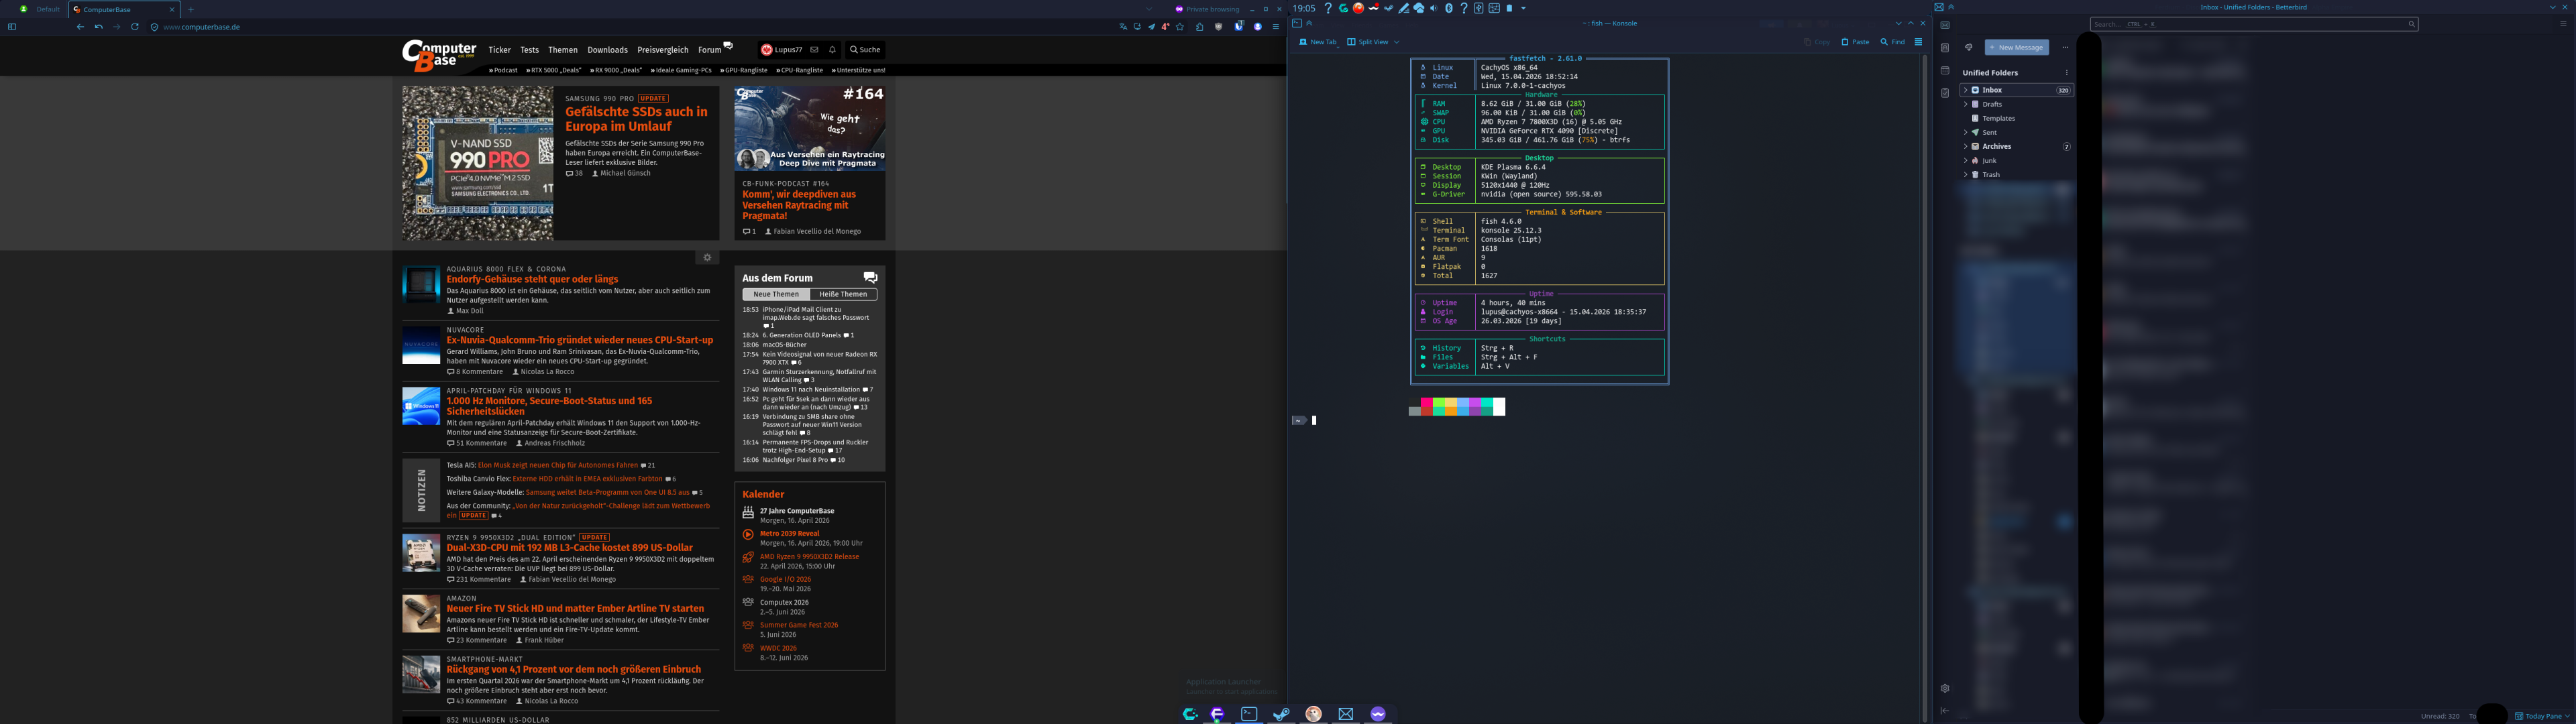Expand the Inbox folder chevron

click(1965, 90)
